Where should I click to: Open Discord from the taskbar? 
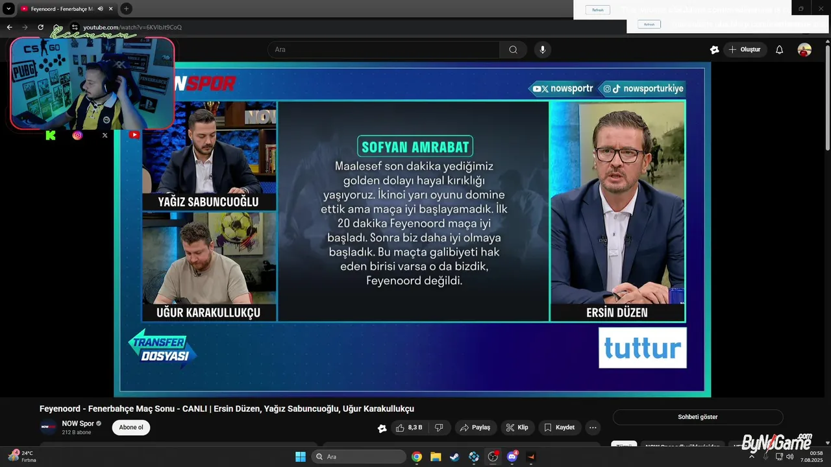(512, 457)
